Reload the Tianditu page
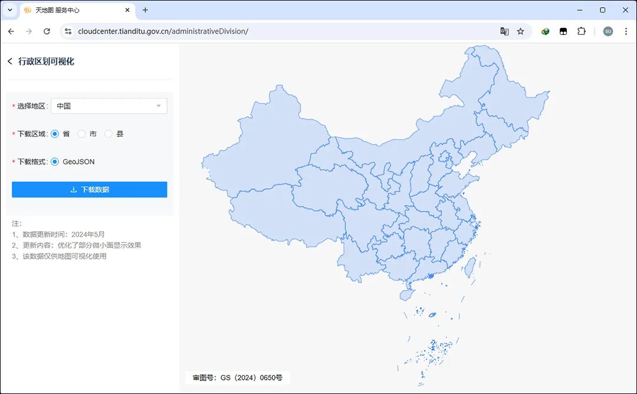637x394 pixels. (47, 31)
